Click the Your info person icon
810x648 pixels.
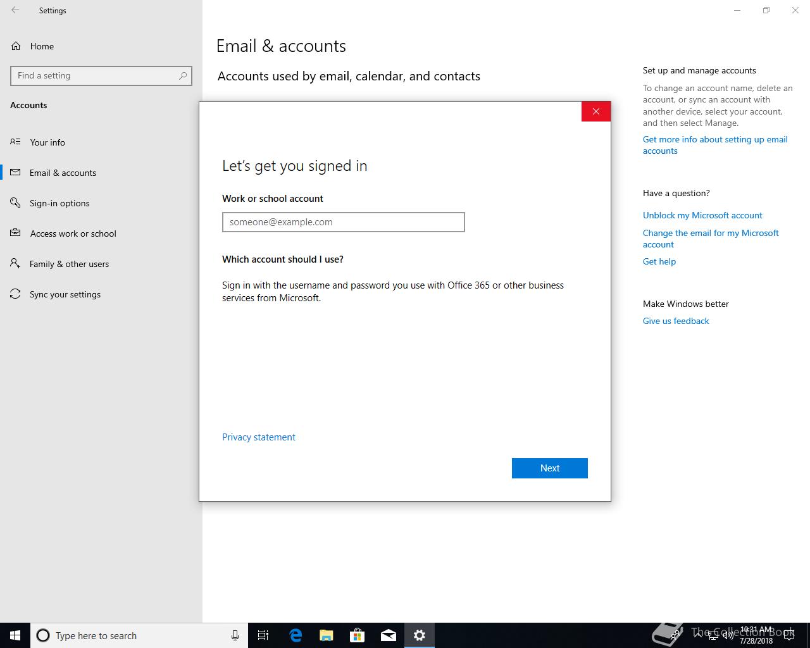point(15,142)
